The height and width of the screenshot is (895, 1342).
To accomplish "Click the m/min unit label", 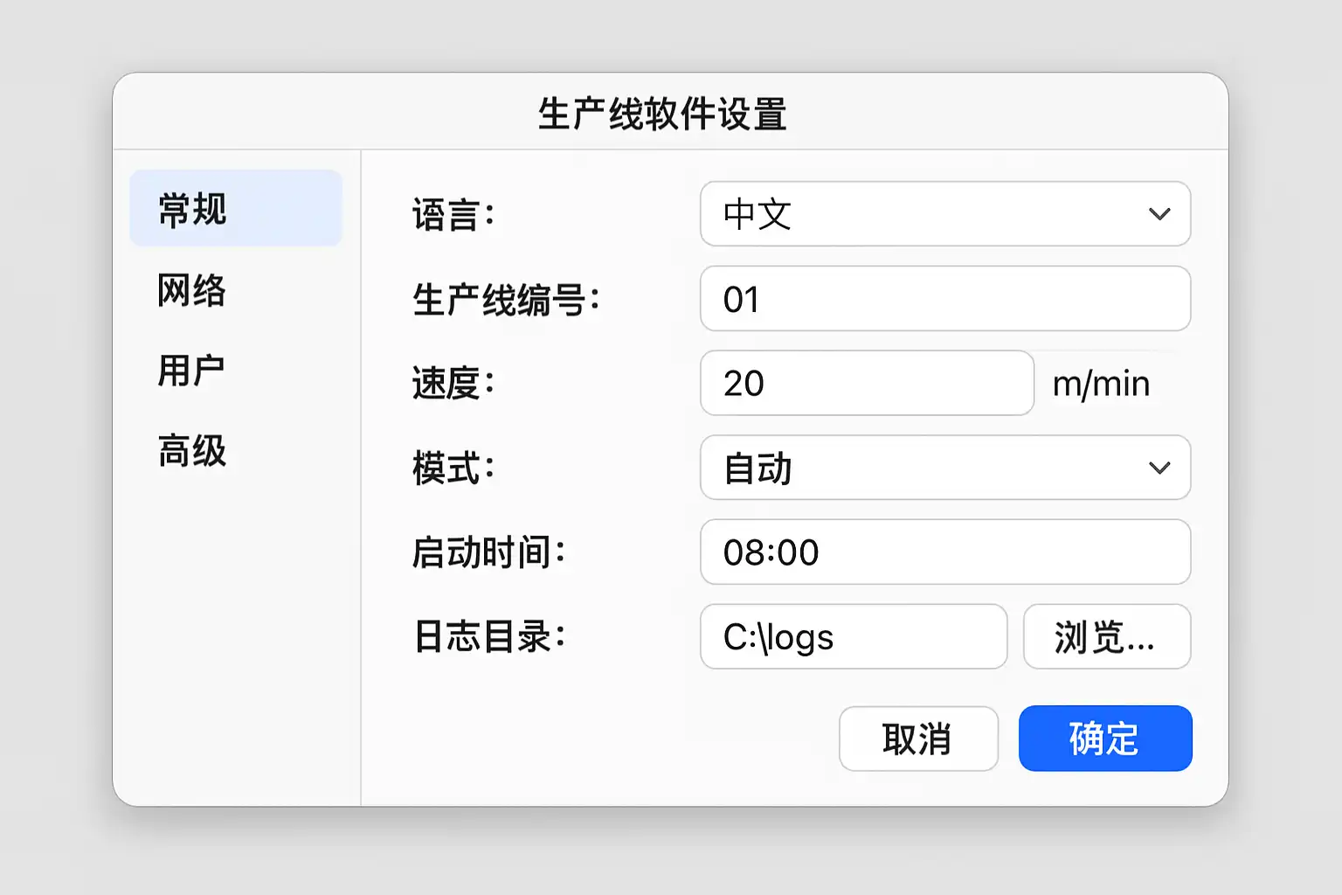I will [x=1101, y=384].
